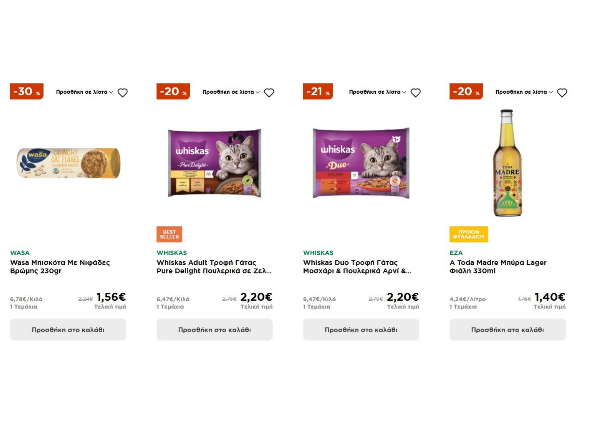The height and width of the screenshot is (427, 604).
Task: Click the yellow leaflet product badge
Action: coord(469,234)
